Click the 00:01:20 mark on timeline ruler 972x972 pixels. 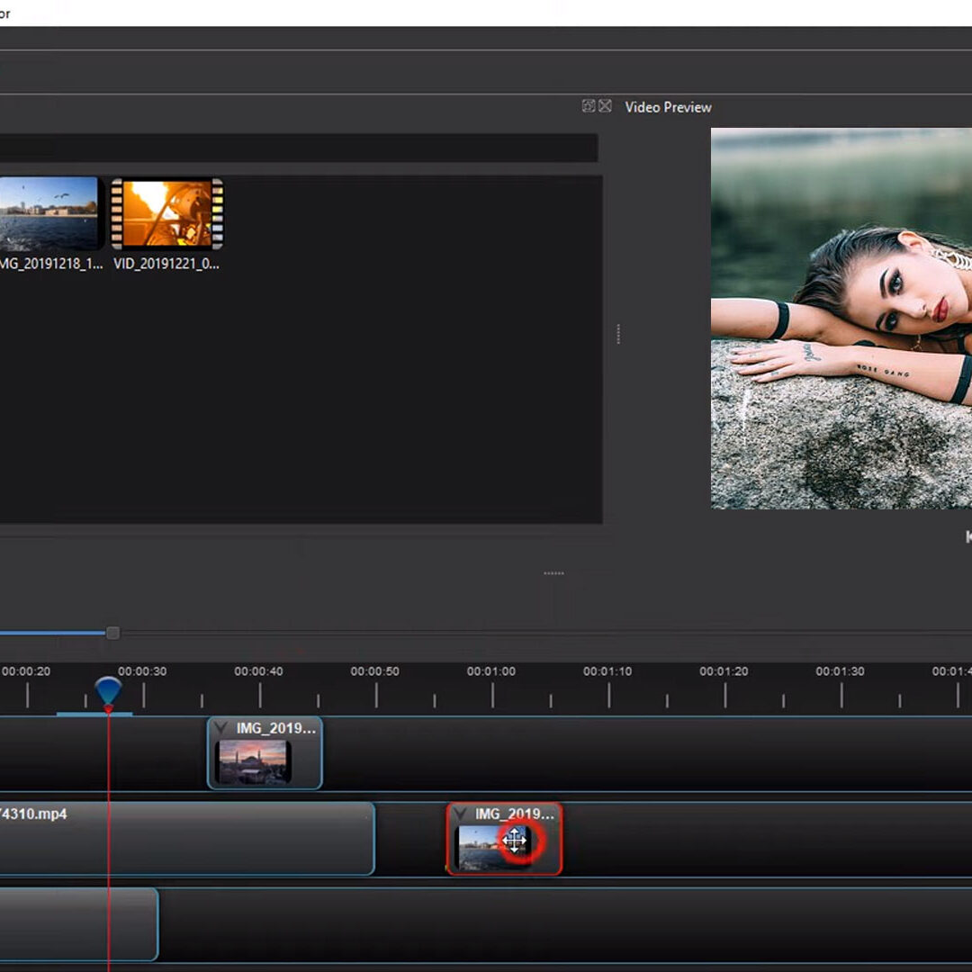[x=724, y=694]
